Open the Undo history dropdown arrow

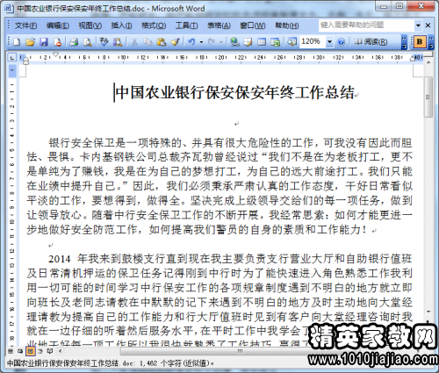201,42
